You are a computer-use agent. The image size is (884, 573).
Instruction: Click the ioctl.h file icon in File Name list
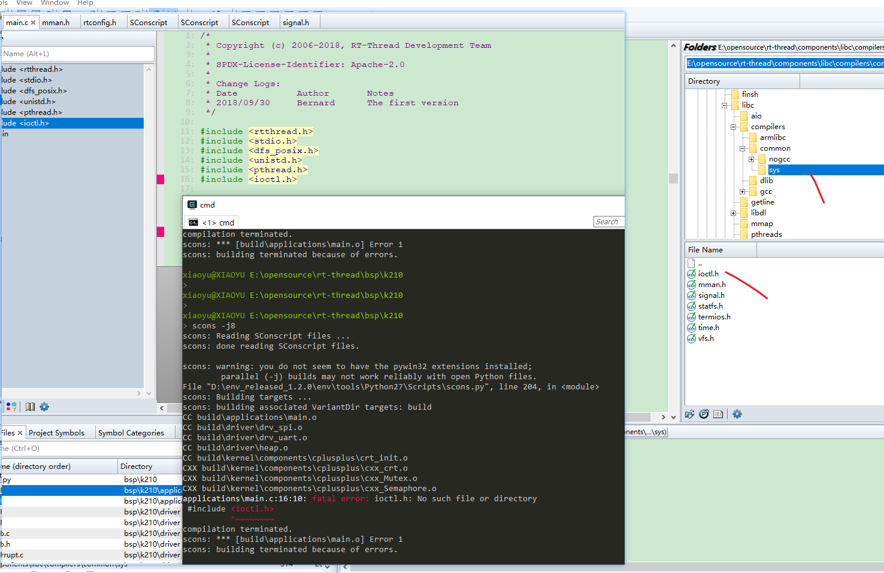coord(692,273)
